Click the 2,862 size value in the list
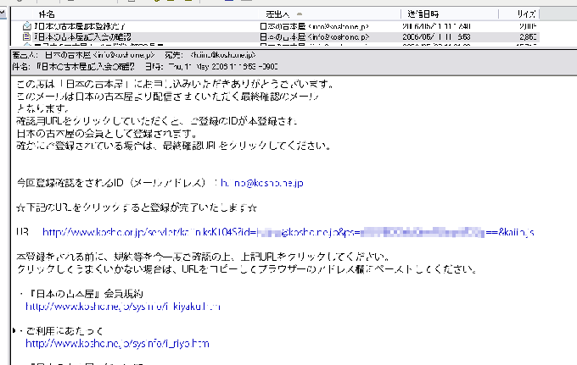 pos(528,37)
